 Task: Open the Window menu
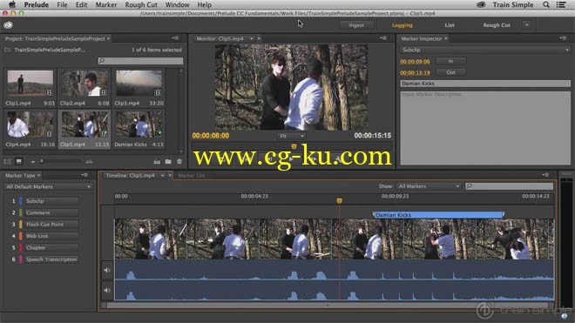coord(177,4)
